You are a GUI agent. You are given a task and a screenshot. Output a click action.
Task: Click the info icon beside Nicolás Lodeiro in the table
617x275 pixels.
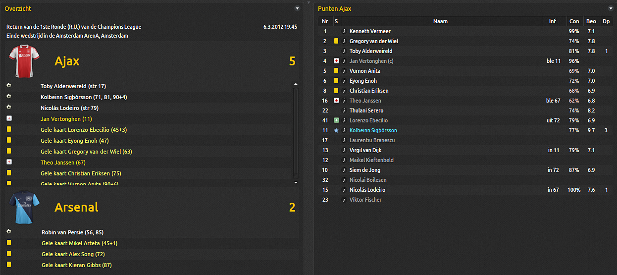coord(344,190)
